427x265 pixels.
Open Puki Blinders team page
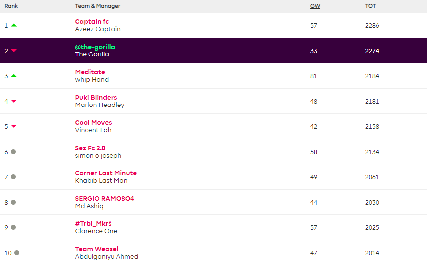[x=96, y=97]
